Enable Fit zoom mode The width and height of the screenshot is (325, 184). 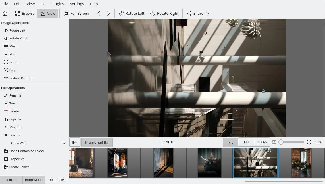click(230, 142)
